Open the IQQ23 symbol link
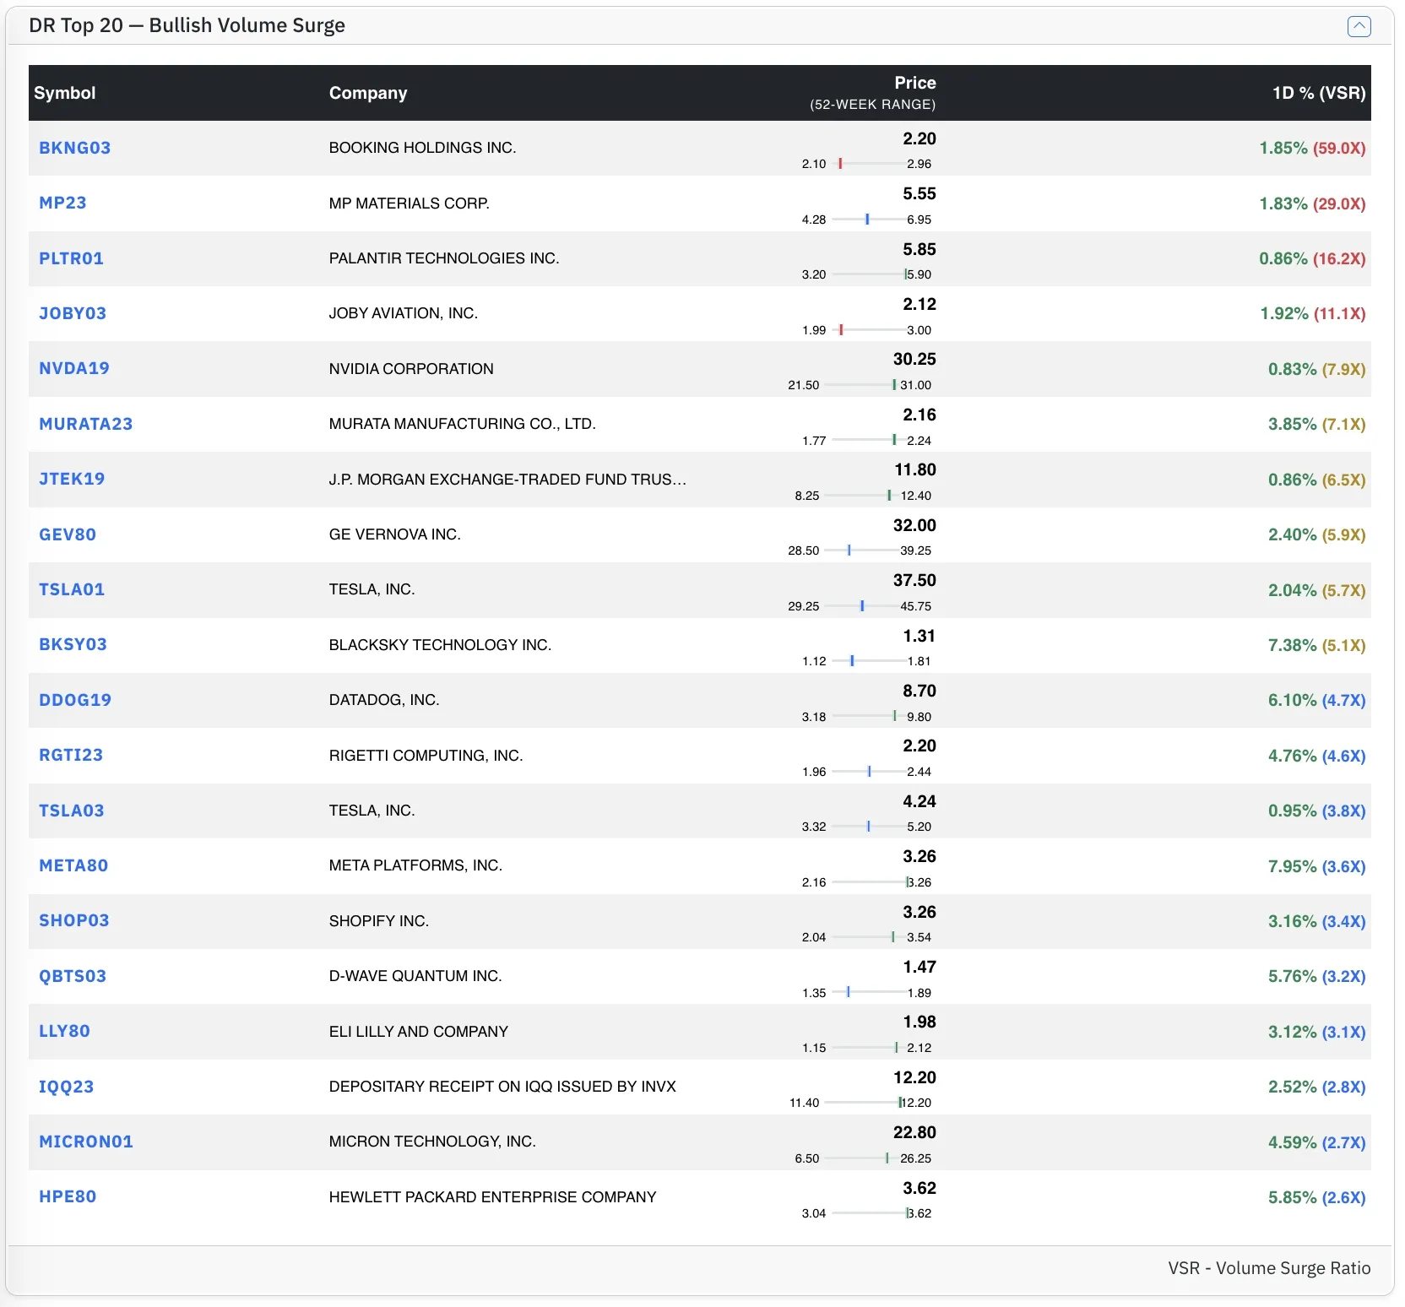Image resolution: width=1405 pixels, height=1307 pixels. pos(66,1087)
